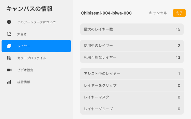Click the レイヤーグループ row
This screenshot has width=191, height=119.
(132, 109)
